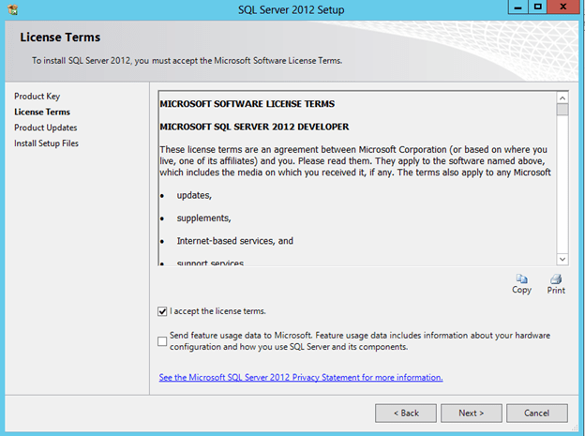Proceed by clicking the Next button

click(x=471, y=413)
